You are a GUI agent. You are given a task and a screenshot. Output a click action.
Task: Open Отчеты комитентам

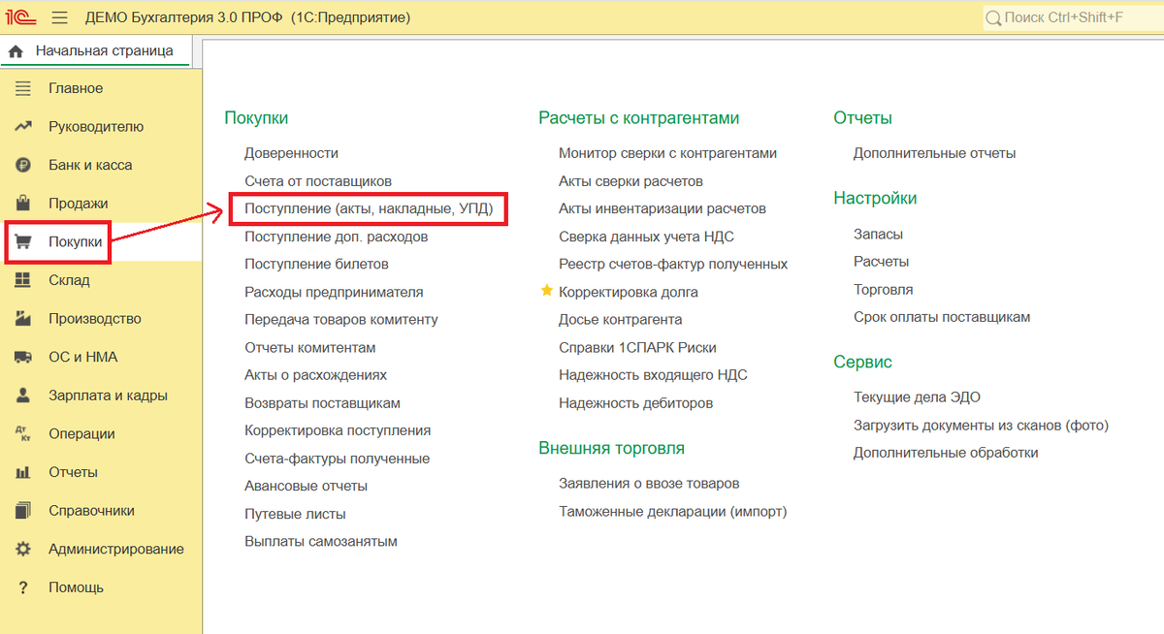[x=310, y=347]
